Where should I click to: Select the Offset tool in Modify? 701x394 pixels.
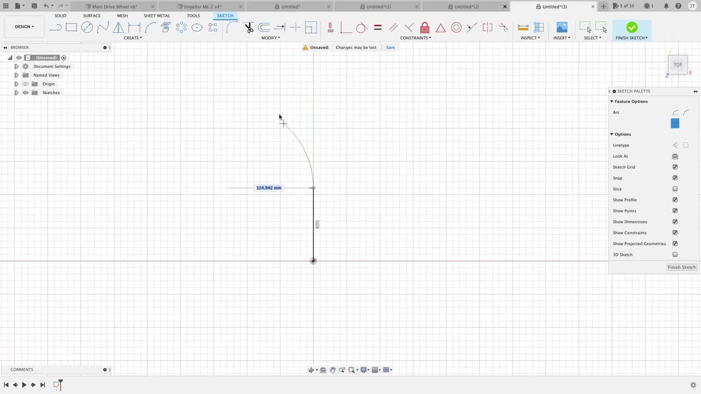(x=264, y=27)
